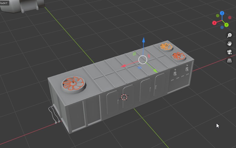
Task: Click the 3D cursor on the unit's door
Action: [124, 97]
